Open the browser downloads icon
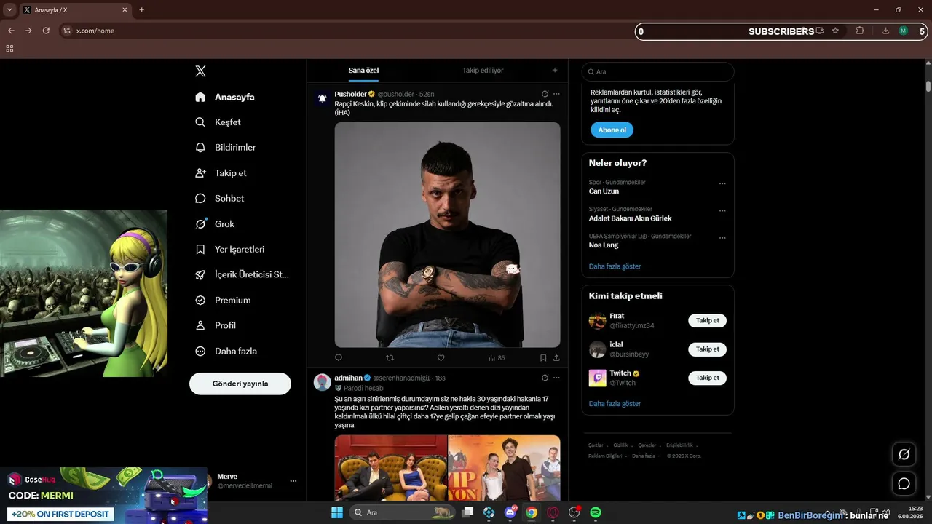This screenshot has width=932, height=524. point(885,31)
